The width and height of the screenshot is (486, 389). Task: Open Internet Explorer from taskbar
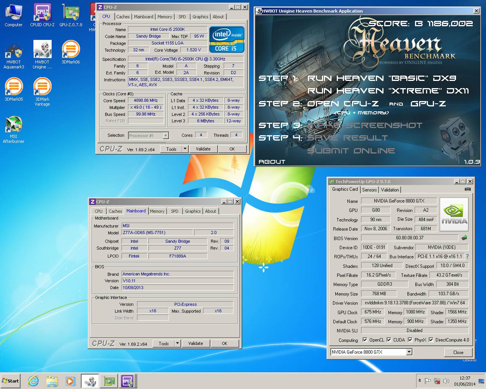(33, 381)
